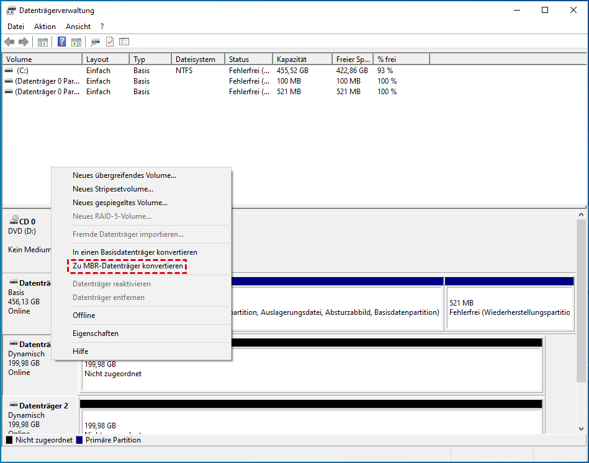Set the disk Offline via context menu
589x463 pixels.
pyautogui.click(x=84, y=315)
